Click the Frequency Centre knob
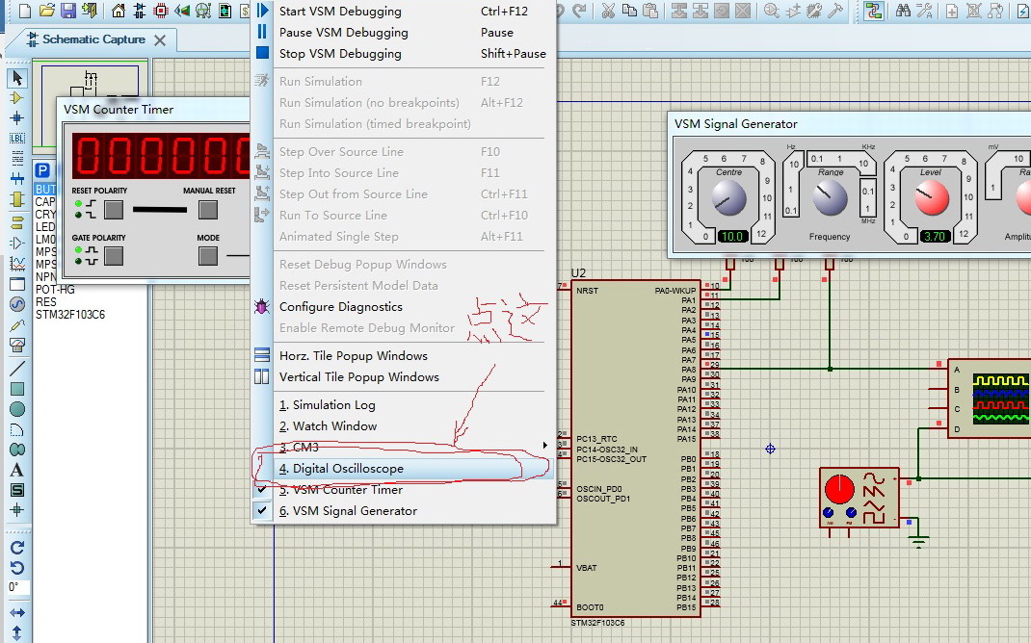 click(x=728, y=199)
